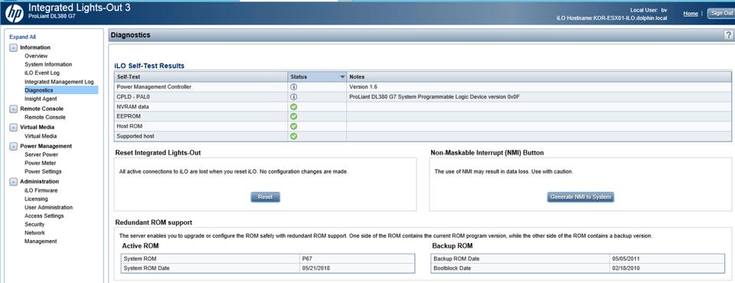Click the Host ROM green check icon

(294, 126)
